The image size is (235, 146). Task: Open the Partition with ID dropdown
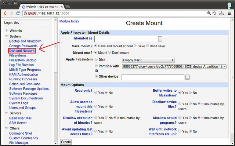pyautogui.click(x=174, y=66)
